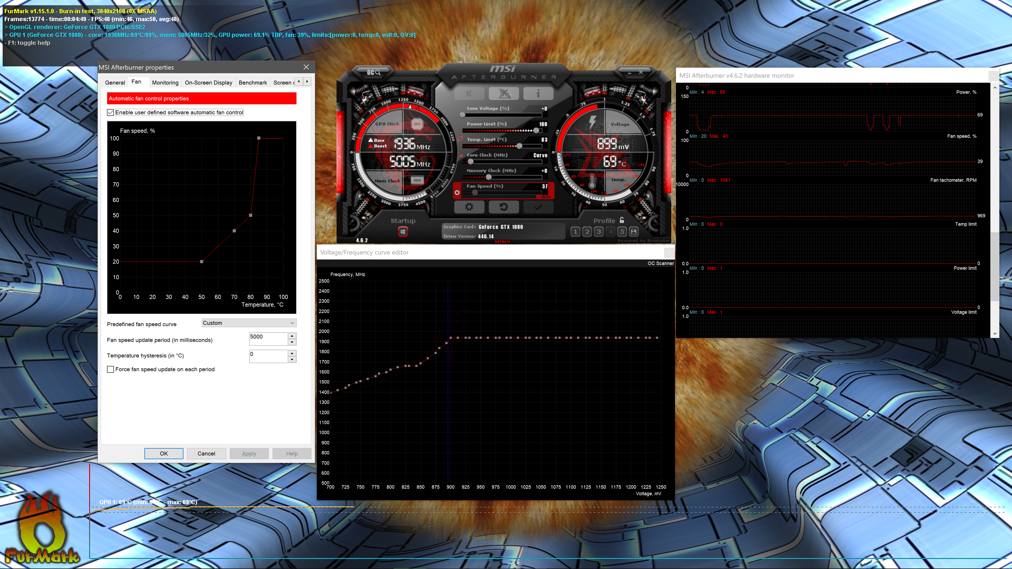The width and height of the screenshot is (1012, 569).
Task: Open Afterburner settings gear button
Action: coord(469,207)
